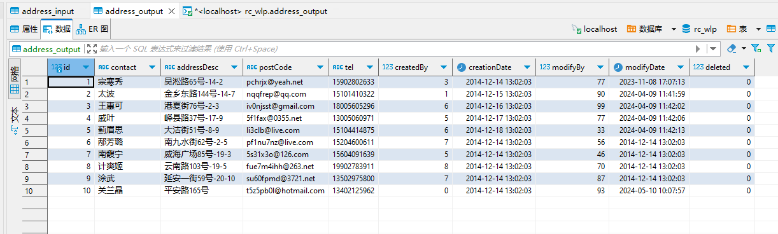Click the 数据库 database selector
The image size is (778, 234).
point(644,29)
